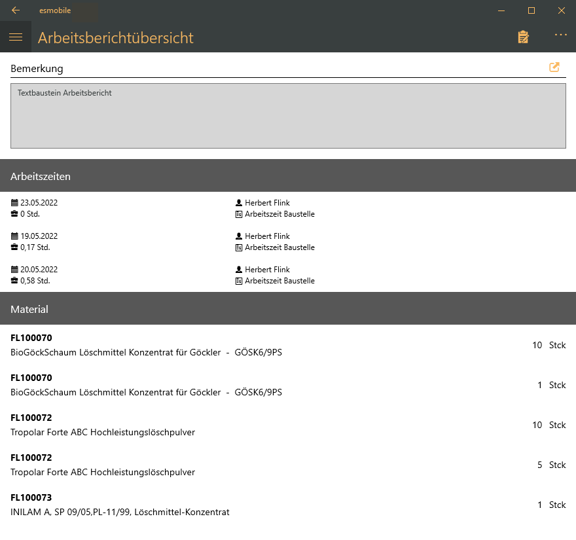Maximize the esmobile window
The image size is (576, 540).
[x=531, y=10]
